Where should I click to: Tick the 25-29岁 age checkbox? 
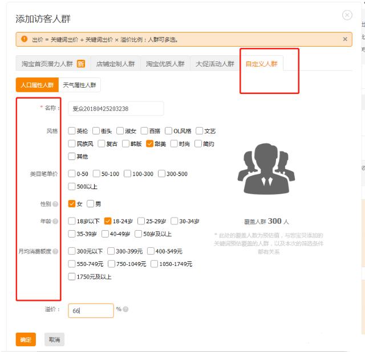pos(141,221)
